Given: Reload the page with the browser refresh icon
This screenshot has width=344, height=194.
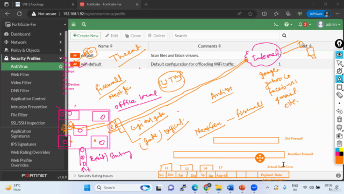Looking at the screenshot, I should point(19,14).
